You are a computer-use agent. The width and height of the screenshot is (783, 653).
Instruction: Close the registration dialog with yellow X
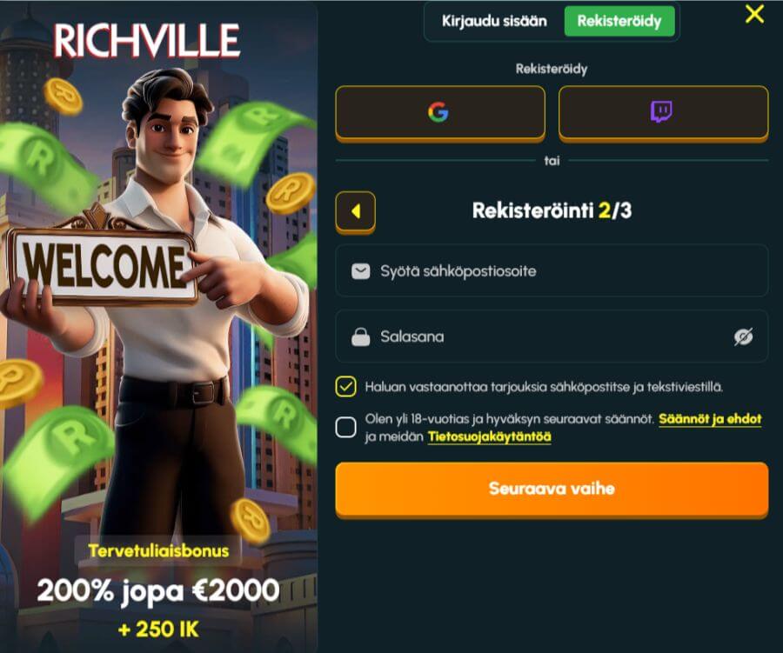tap(754, 14)
